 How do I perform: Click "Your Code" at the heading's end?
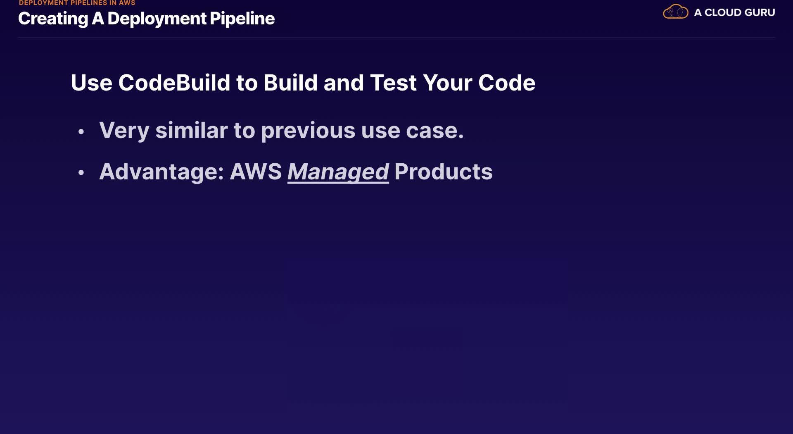point(479,83)
